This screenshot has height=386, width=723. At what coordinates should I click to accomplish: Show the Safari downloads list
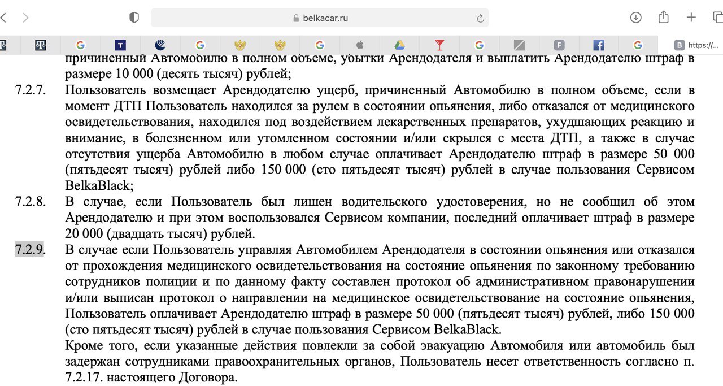pos(636,18)
